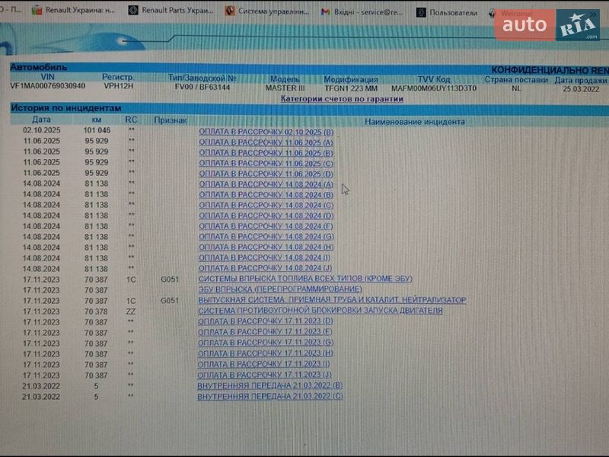Open ОПЛАТА В РАССРОЧКУ 11.06.2025 (D)
Viewport: 609px width, 457px height.
(266, 174)
